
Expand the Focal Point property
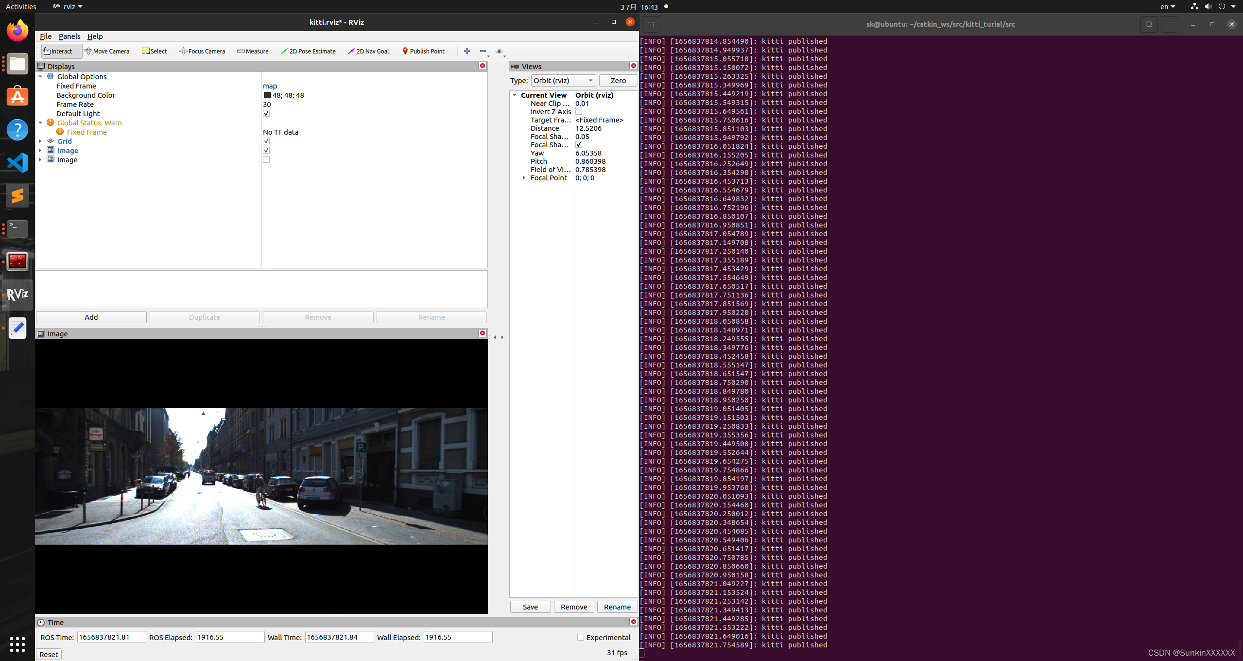click(x=524, y=178)
